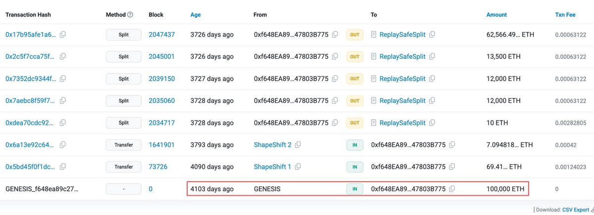Screen dimensions: 594x215
Task: Open transaction 0x2c5f7cca75f
Action: pyautogui.click(x=30, y=56)
